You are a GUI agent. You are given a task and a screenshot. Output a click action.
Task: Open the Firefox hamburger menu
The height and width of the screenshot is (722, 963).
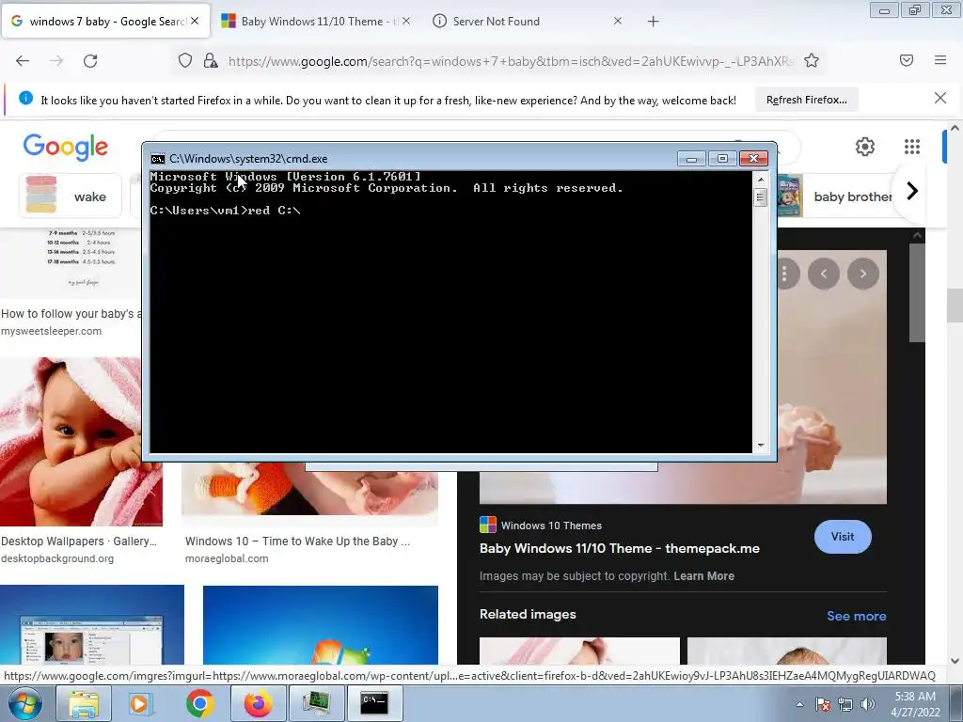[940, 60]
